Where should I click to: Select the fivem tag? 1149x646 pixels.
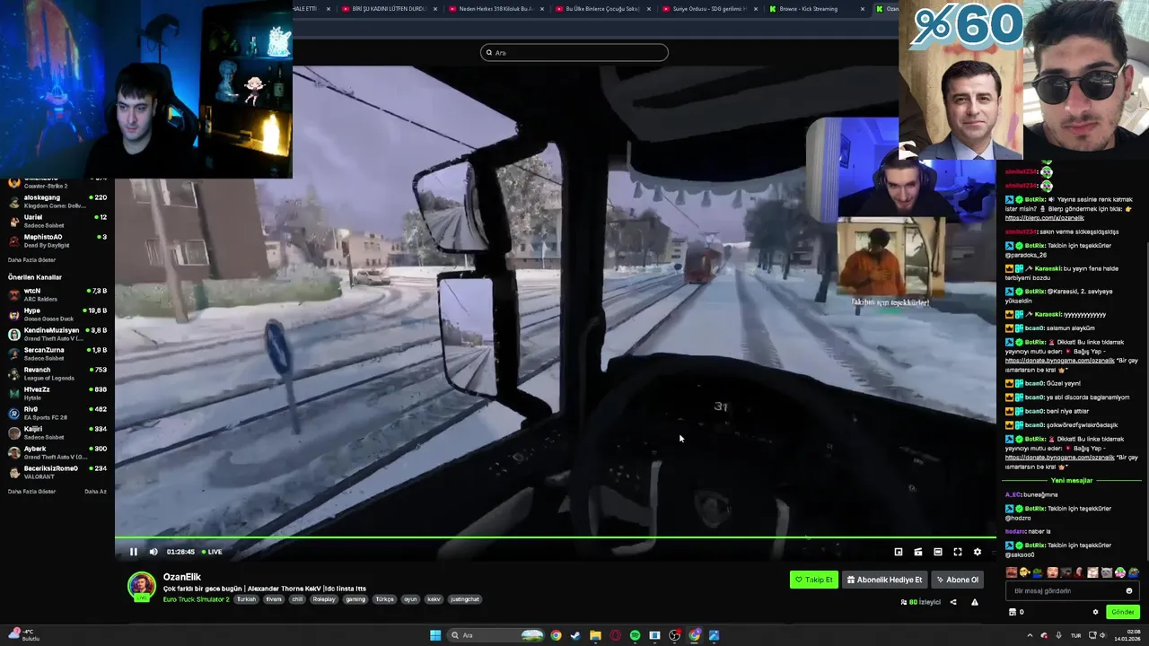tap(274, 599)
